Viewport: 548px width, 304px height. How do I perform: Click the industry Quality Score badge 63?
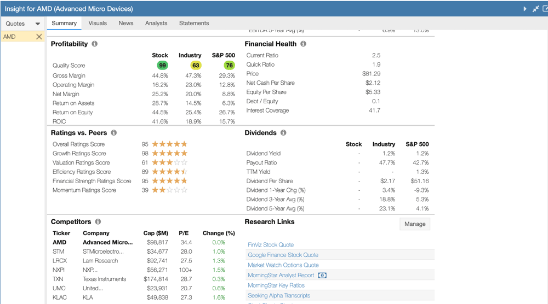click(196, 65)
